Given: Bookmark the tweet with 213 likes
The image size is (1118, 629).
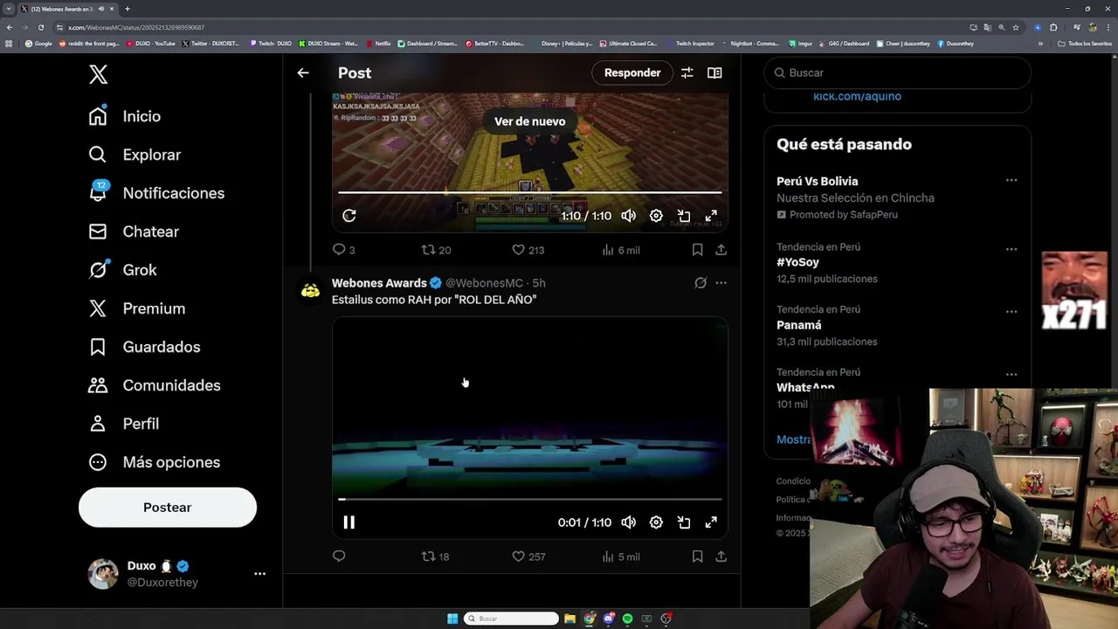Looking at the screenshot, I should click(x=697, y=250).
